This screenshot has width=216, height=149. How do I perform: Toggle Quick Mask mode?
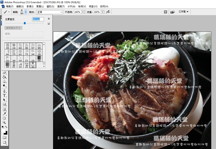pyautogui.click(x=4, y=138)
